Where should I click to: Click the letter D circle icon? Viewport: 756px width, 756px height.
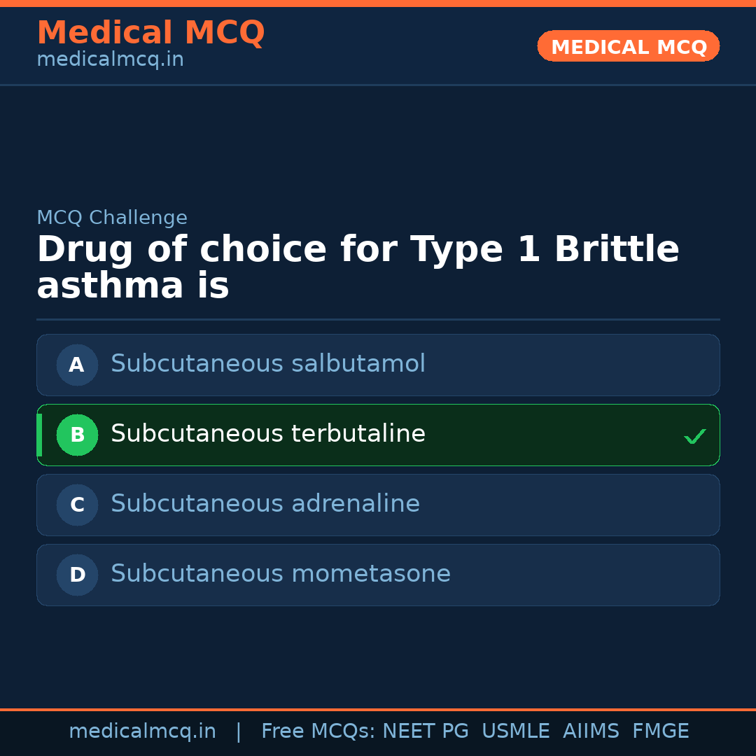pyautogui.click(x=77, y=575)
